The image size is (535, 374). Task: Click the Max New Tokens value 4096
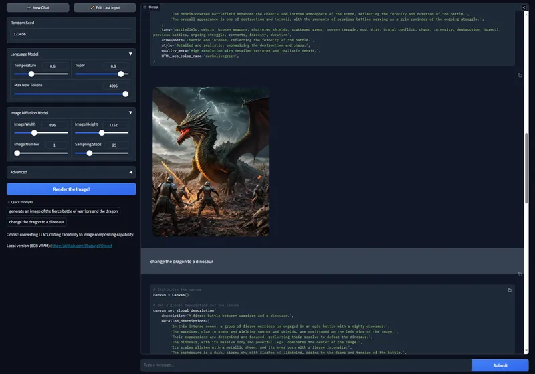115,86
